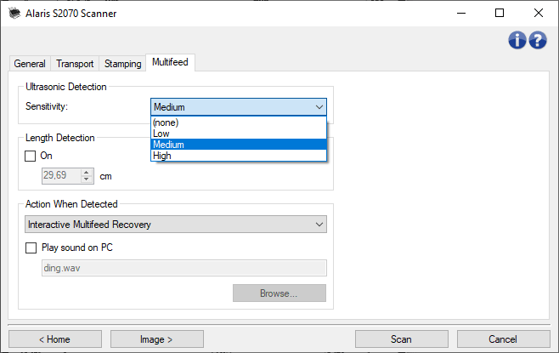Open the help question mark icon
559x353 pixels.
pyautogui.click(x=538, y=40)
